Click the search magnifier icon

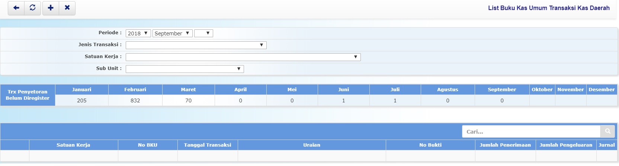607,131
